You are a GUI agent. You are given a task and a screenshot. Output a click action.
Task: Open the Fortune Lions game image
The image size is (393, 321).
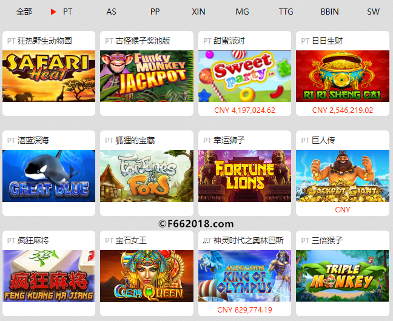click(244, 176)
